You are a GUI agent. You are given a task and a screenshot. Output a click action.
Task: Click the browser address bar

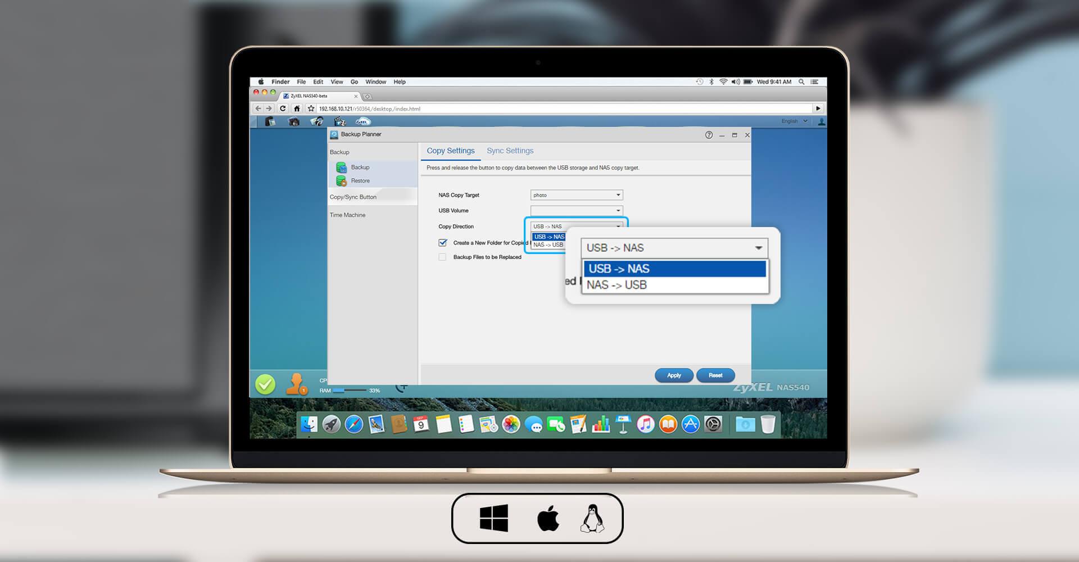pyautogui.click(x=562, y=108)
